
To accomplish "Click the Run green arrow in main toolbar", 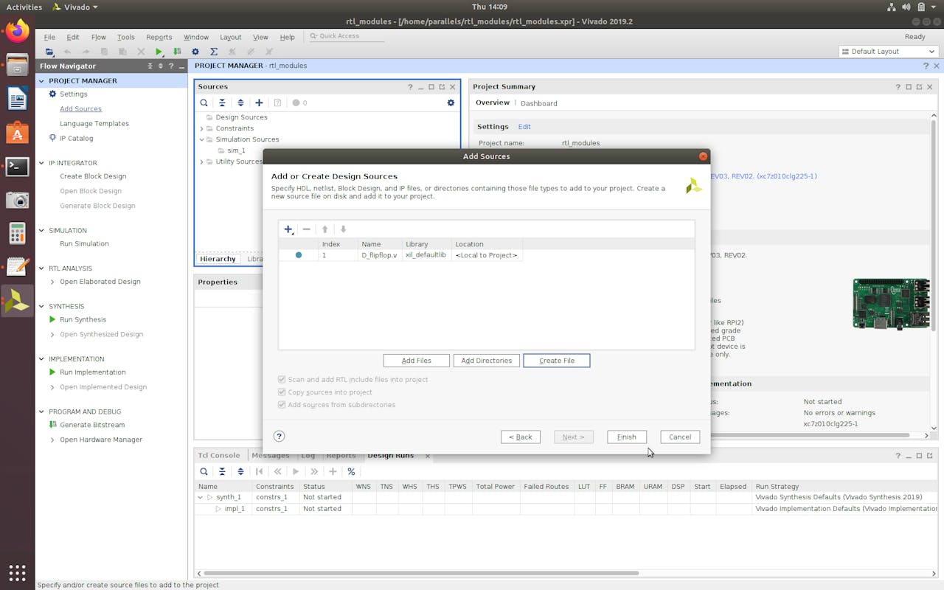I will click(x=159, y=52).
